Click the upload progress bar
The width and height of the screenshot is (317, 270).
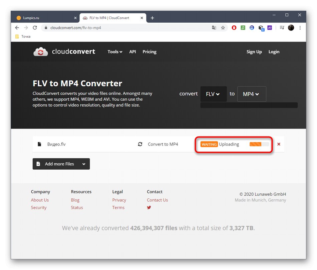click(259, 144)
